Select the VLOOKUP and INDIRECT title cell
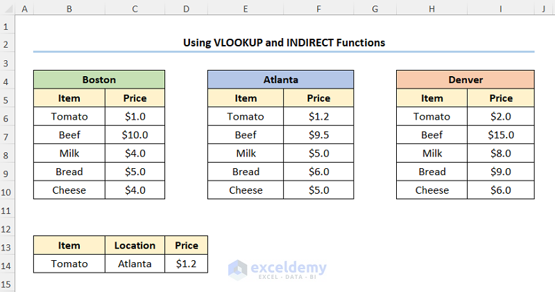This screenshot has height=292, width=555. click(x=284, y=43)
